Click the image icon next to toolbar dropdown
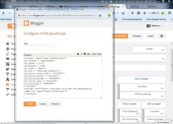The image size is (173, 124). point(123,13)
